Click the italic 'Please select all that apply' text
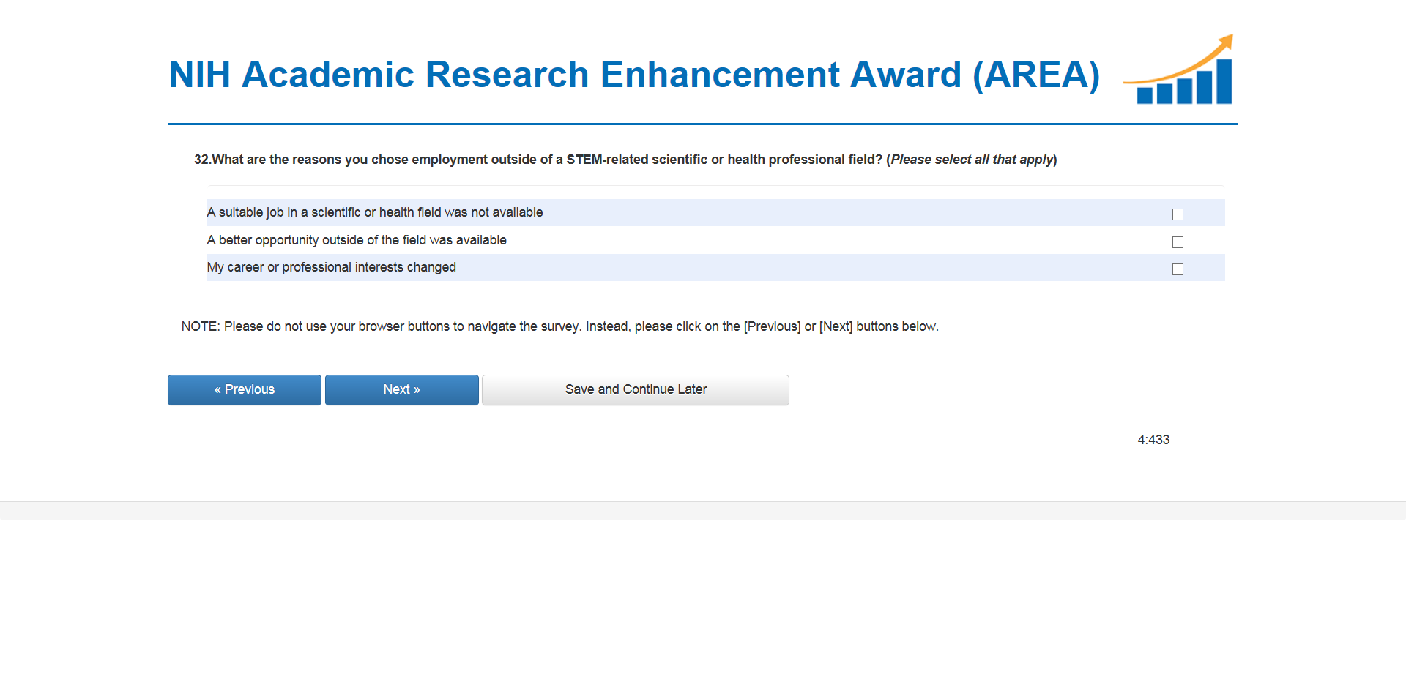1406x685 pixels. (x=972, y=160)
